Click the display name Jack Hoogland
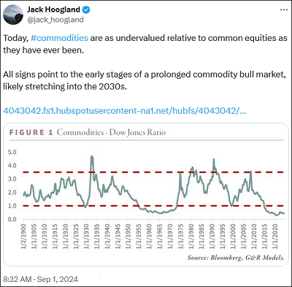The image size is (292, 287). [53, 9]
